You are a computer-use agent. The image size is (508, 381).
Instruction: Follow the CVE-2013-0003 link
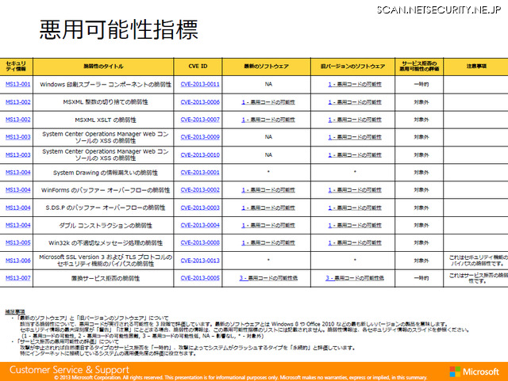pos(200,208)
